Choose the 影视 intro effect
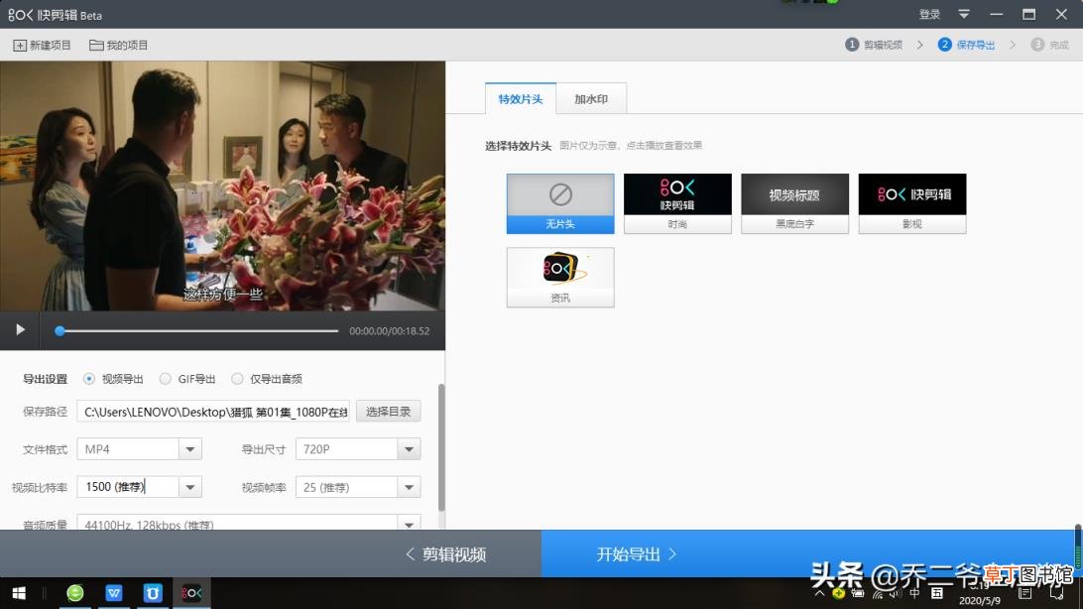The height and width of the screenshot is (609, 1083). [x=912, y=203]
